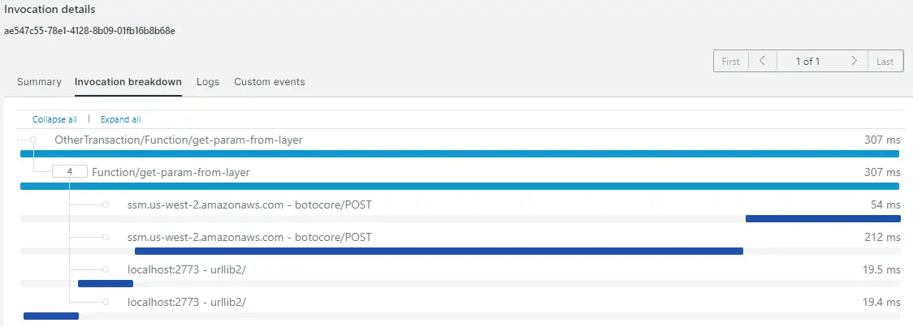Go to next page chevron in pagination
The image size is (913, 327).
pos(855,61)
